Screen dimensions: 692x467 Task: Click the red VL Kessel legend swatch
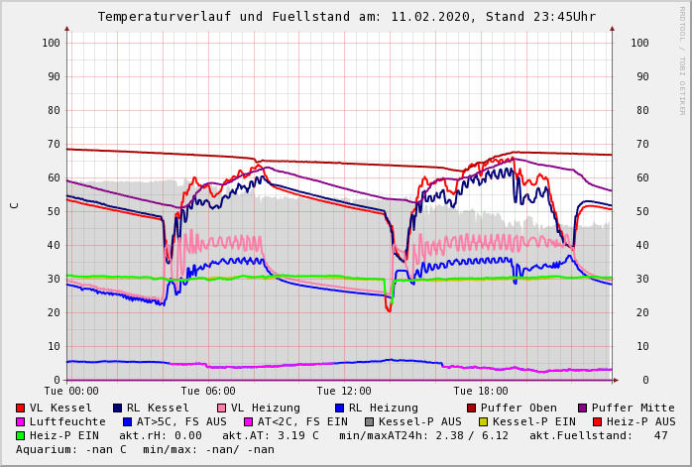tap(20, 408)
